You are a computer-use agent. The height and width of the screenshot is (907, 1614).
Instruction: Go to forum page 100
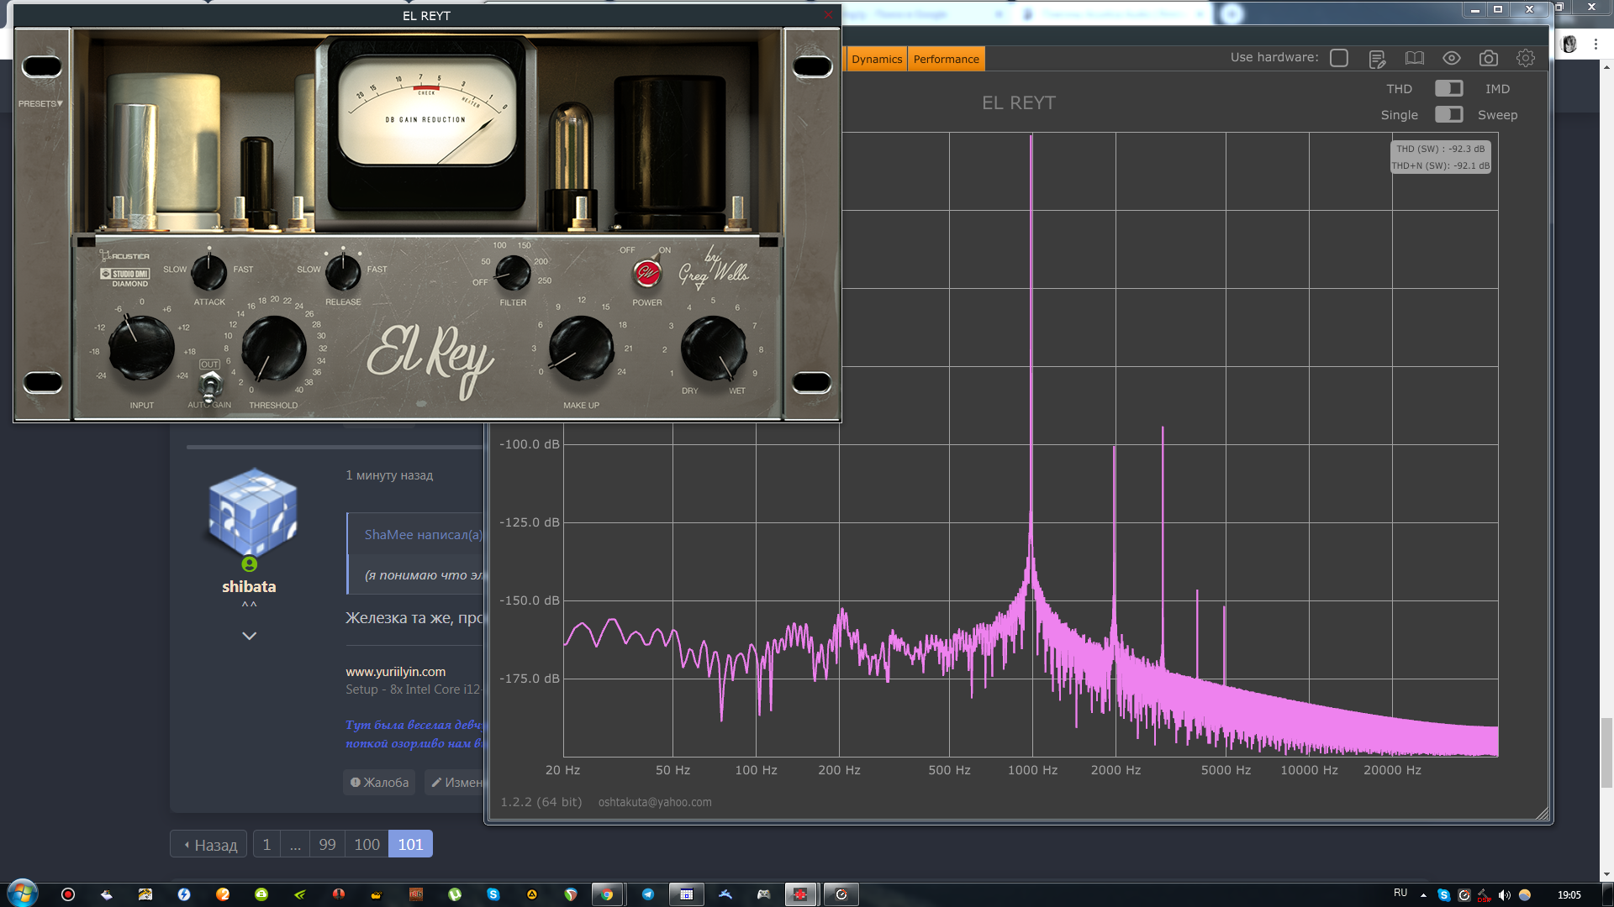pyautogui.click(x=367, y=844)
